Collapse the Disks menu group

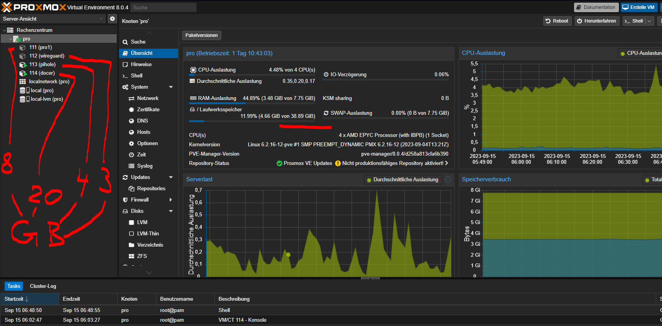tap(171, 211)
